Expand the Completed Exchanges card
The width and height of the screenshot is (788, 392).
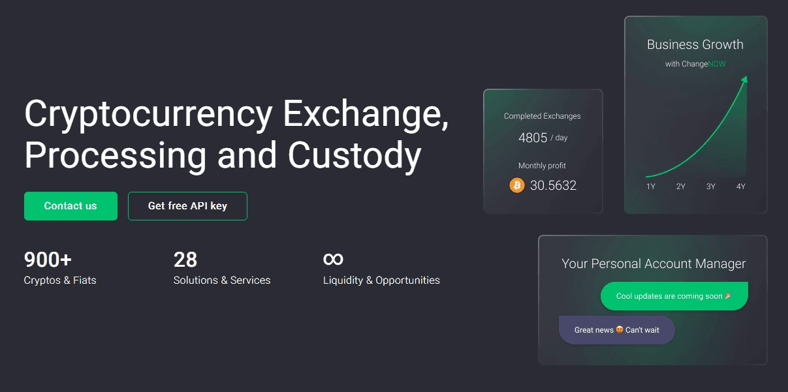tap(543, 151)
